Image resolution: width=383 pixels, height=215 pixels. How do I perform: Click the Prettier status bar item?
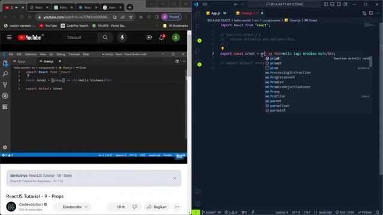pyautogui.click(x=364, y=213)
